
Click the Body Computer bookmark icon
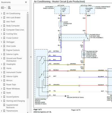4,26
